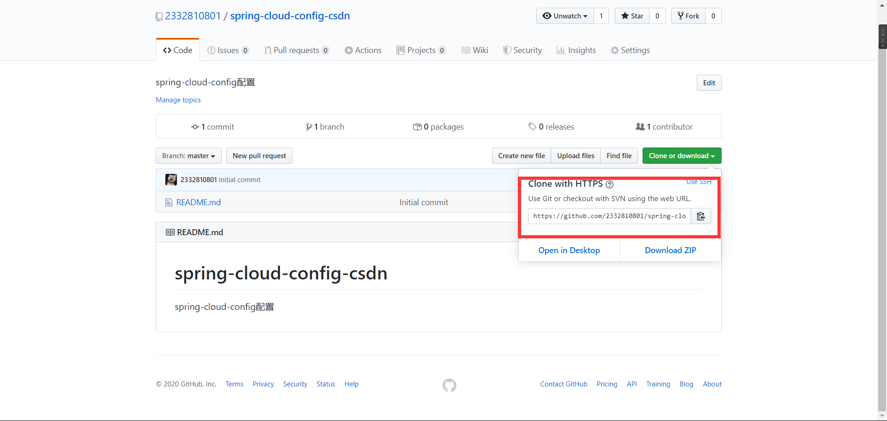
Task: Switch to the Code tab
Action: click(177, 50)
